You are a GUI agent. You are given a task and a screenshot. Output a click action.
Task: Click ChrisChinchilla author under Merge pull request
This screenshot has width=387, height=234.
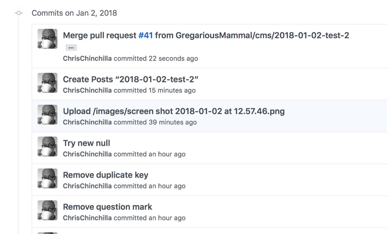click(x=87, y=58)
